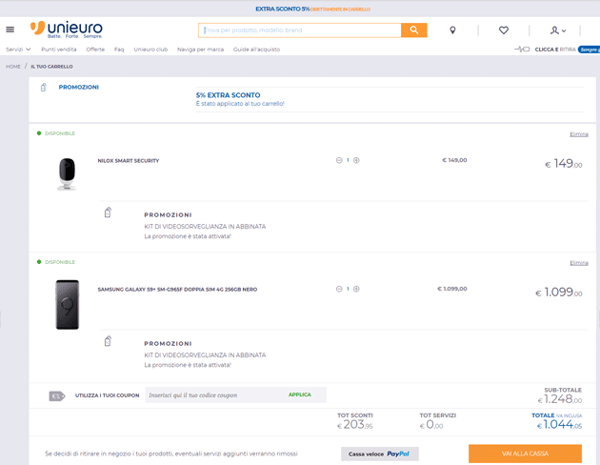
Task: Open the store locator pin icon
Action: pos(452,30)
